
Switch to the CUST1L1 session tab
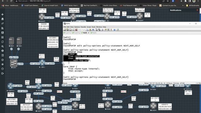68,33
